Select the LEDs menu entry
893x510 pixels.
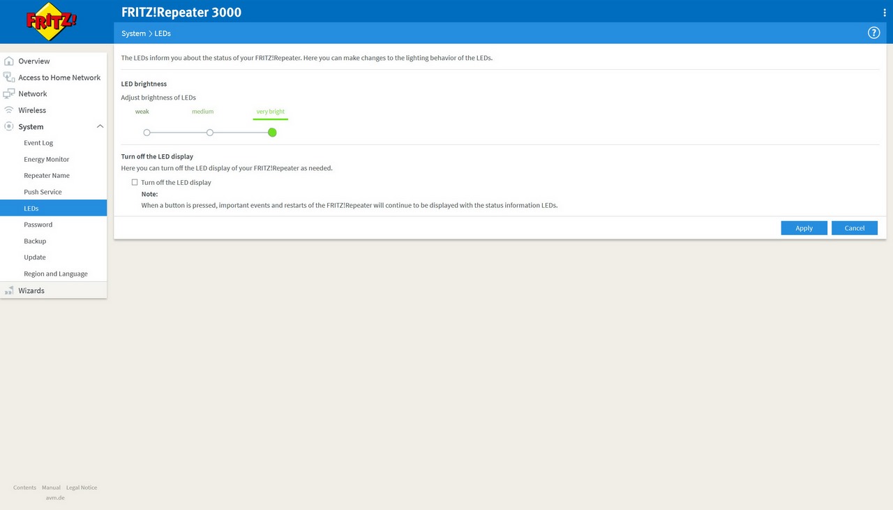(x=54, y=208)
